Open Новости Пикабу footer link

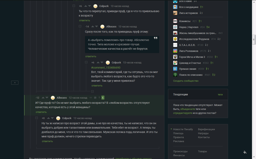point(183,129)
